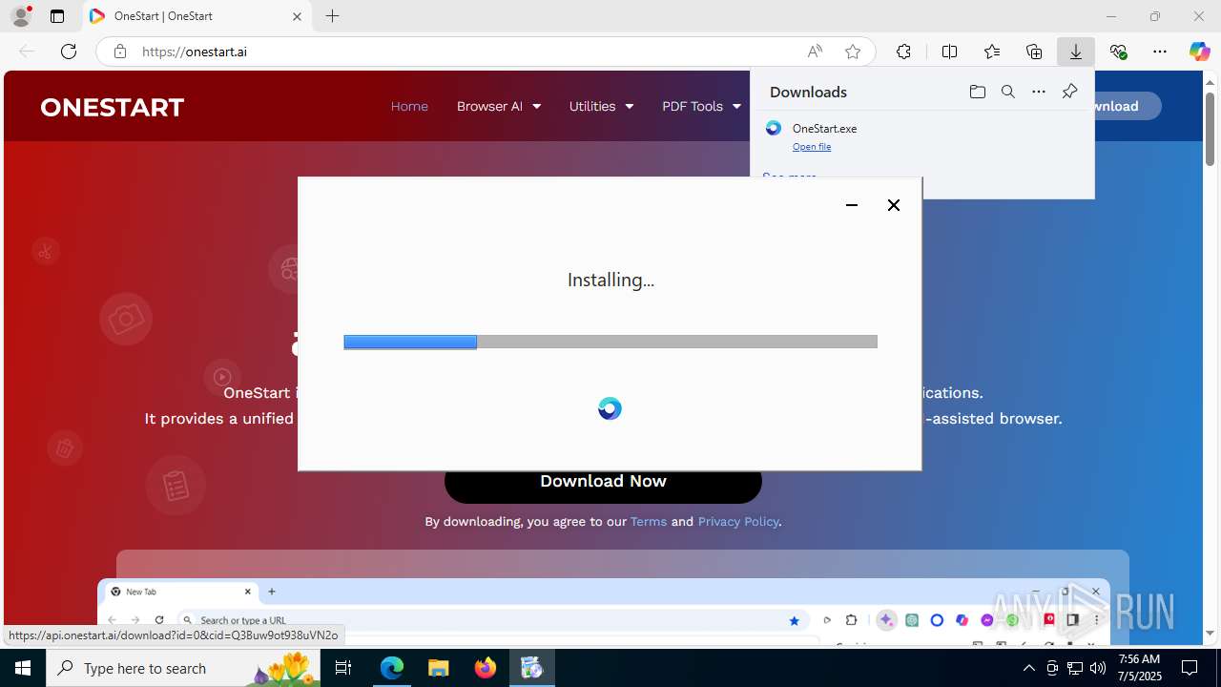Click Open file link under OneStart.exe
Viewport: 1221px width, 687px height.
tap(812, 147)
